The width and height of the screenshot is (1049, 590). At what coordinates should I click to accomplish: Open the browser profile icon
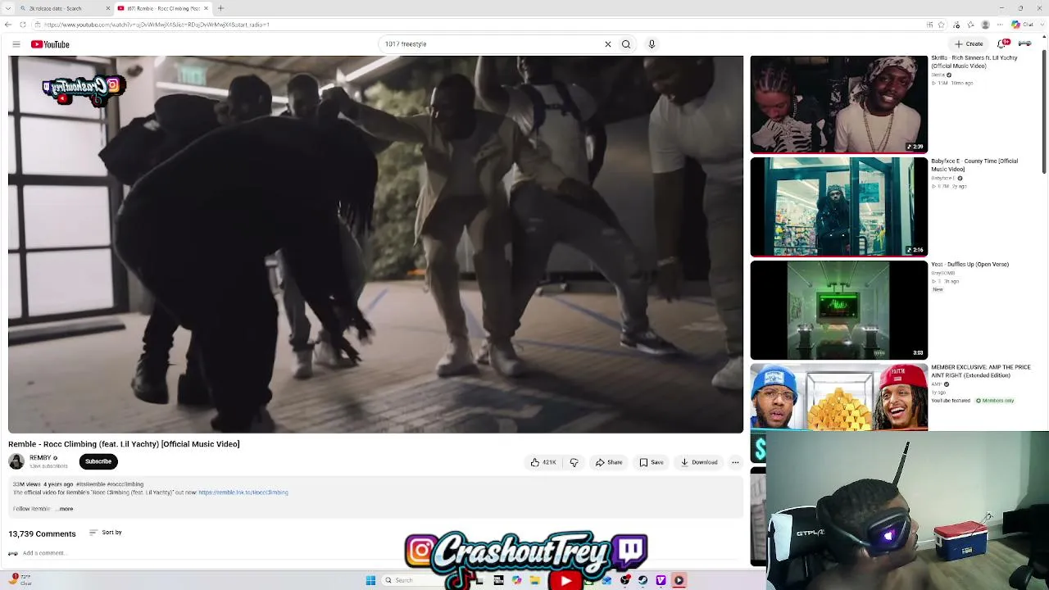[985, 25]
